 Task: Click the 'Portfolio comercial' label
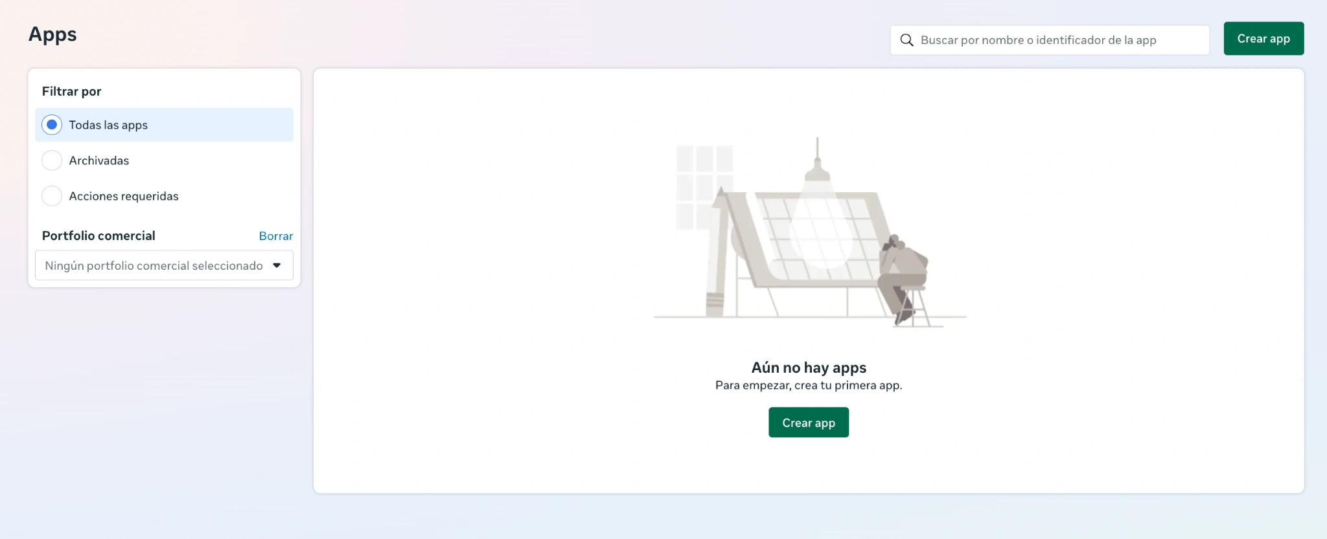tap(98, 236)
